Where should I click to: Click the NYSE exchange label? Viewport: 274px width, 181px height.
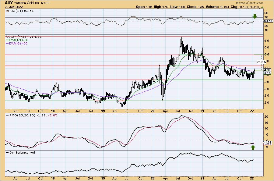[45, 3]
